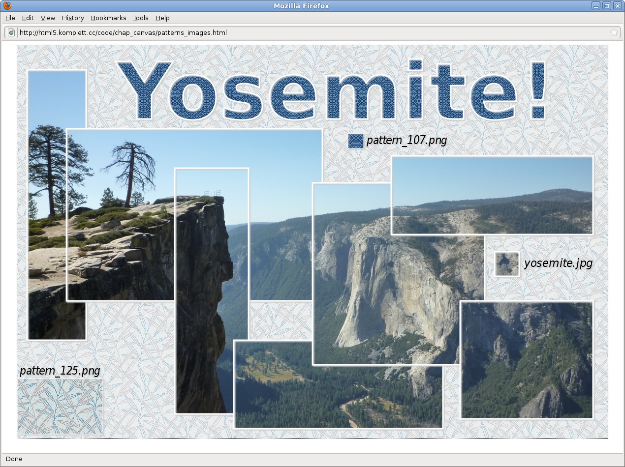Bookmark this page with the star icon

coord(614,32)
